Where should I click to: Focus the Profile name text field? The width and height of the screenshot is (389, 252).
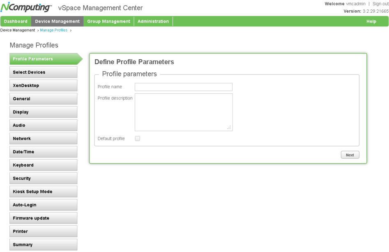tap(184, 87)
